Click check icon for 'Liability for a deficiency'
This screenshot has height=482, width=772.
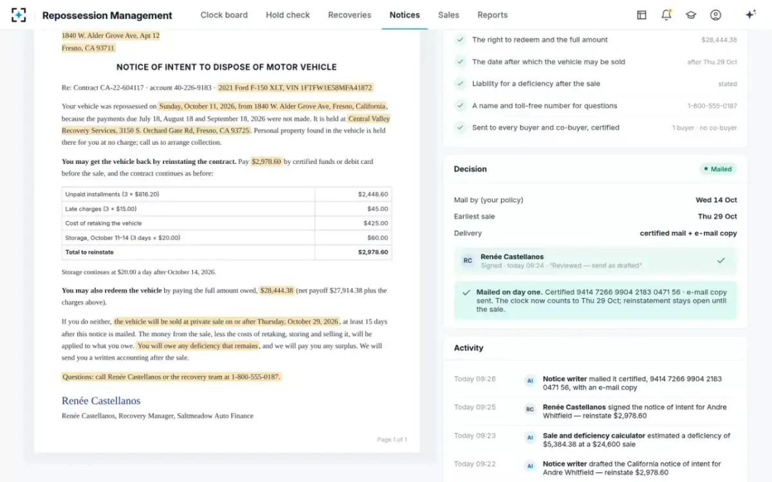tap(460, 84)
